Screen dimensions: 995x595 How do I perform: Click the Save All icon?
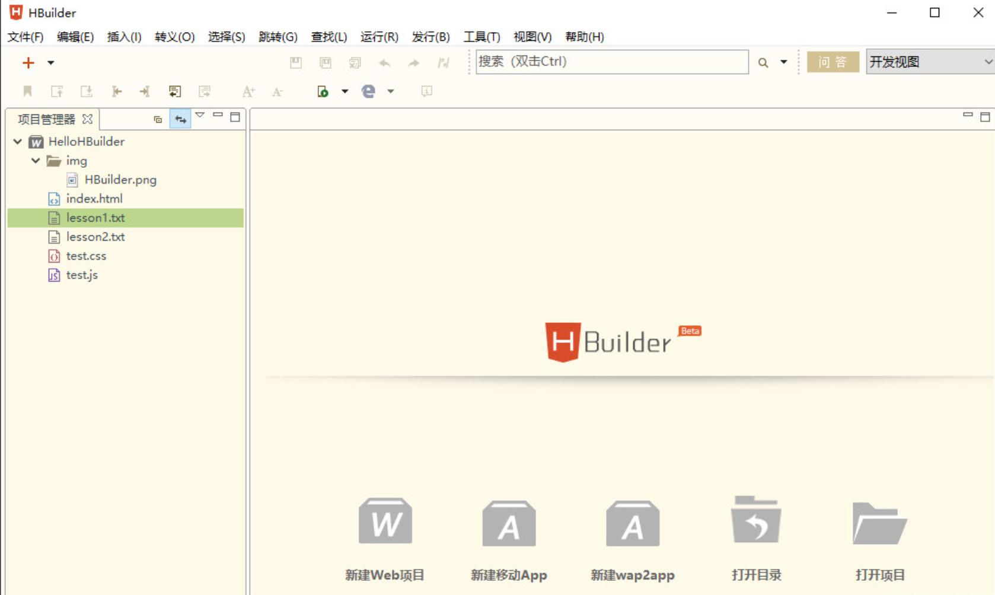[325, 62]
